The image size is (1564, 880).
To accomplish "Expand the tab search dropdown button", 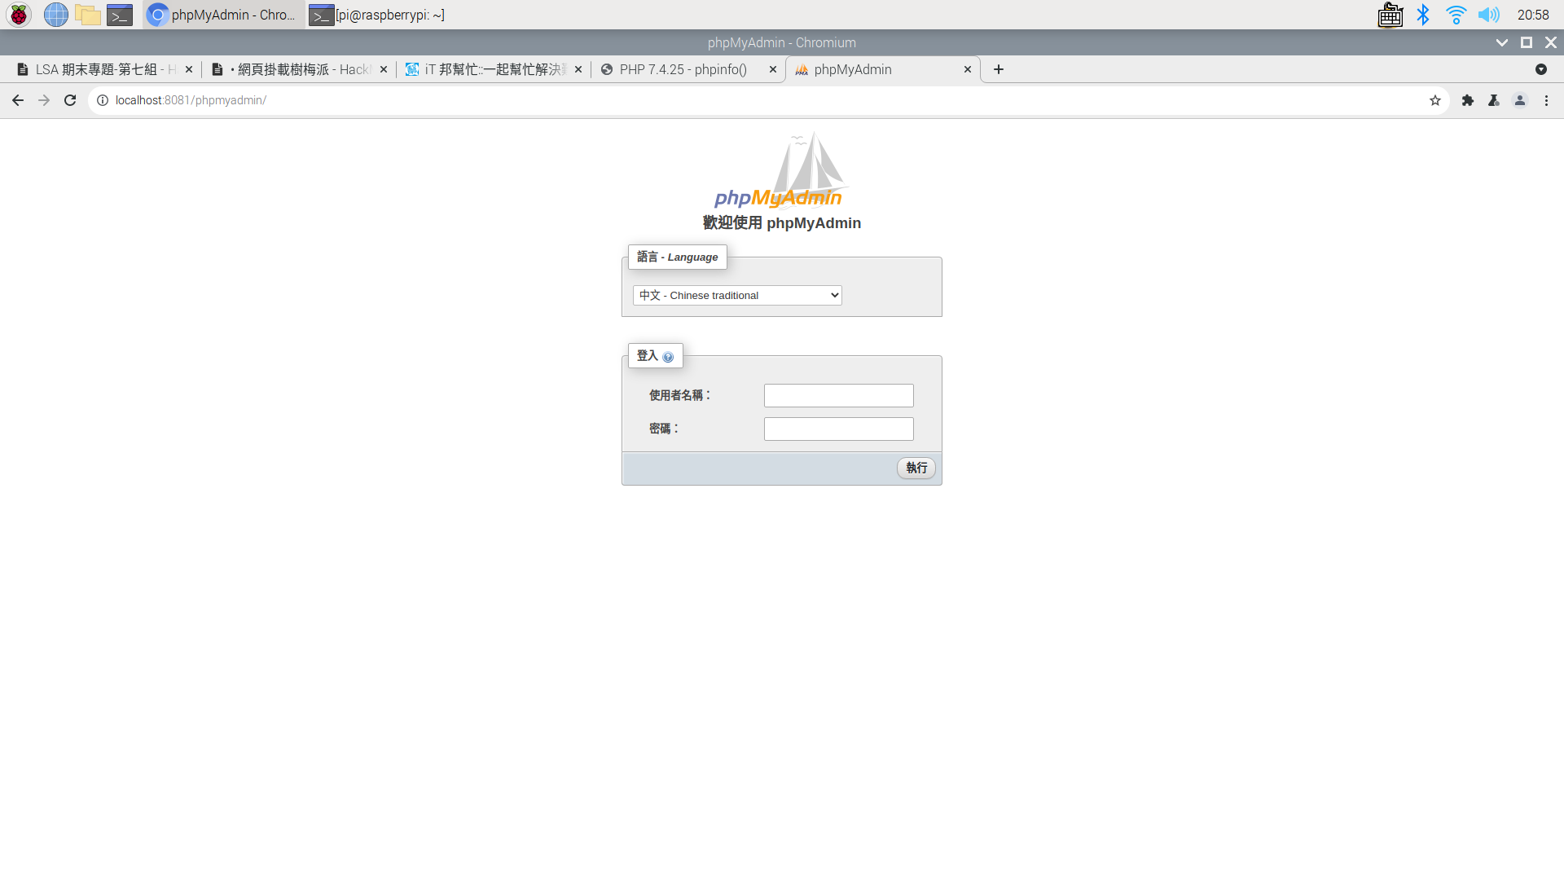I will point(1540,69).
